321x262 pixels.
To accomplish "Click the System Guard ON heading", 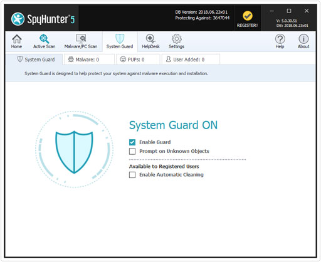I will (x=173, y=125).
